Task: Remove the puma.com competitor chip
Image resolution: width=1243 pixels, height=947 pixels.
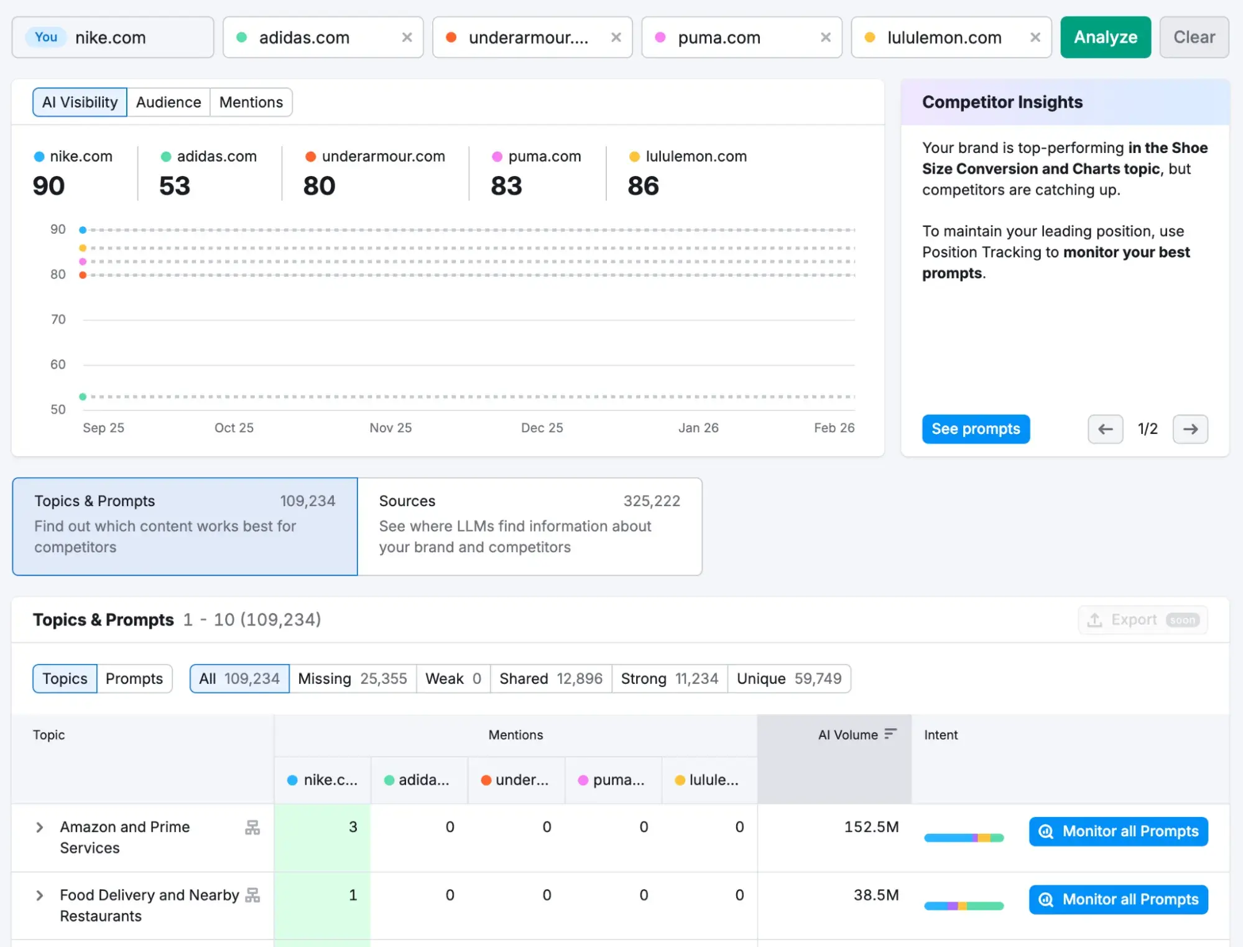Action: click(x=825, y=37)
